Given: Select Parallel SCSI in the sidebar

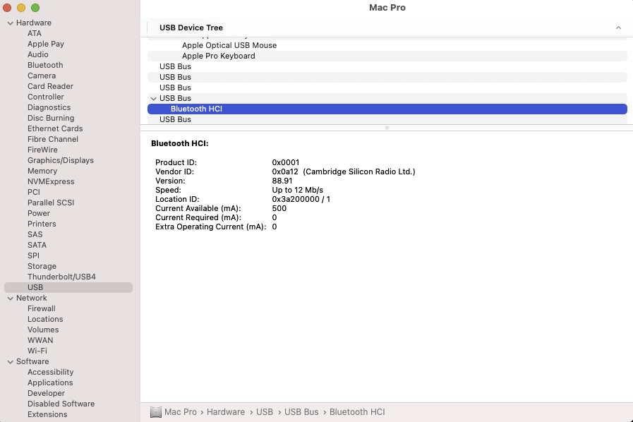Looking at the screenshot, I should (51, 203).
